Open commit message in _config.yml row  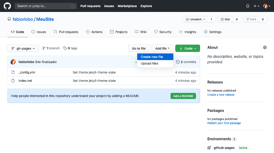pyautogui.click(x=94, y=72)
